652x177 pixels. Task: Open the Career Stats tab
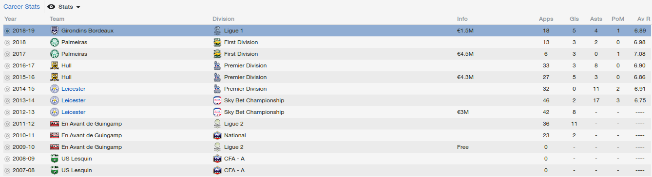[x=21, y=7]
